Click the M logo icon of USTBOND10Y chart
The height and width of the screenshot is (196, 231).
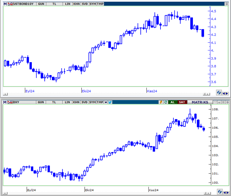(x=5, y=4)
